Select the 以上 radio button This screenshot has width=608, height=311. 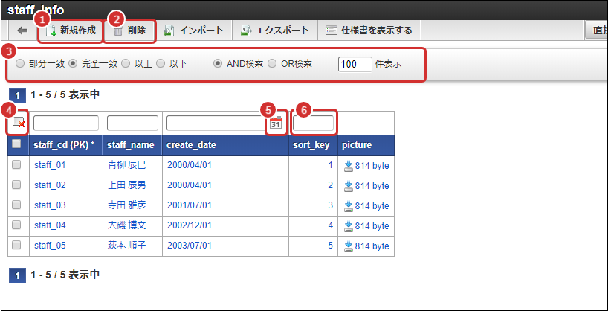point(126,64)
